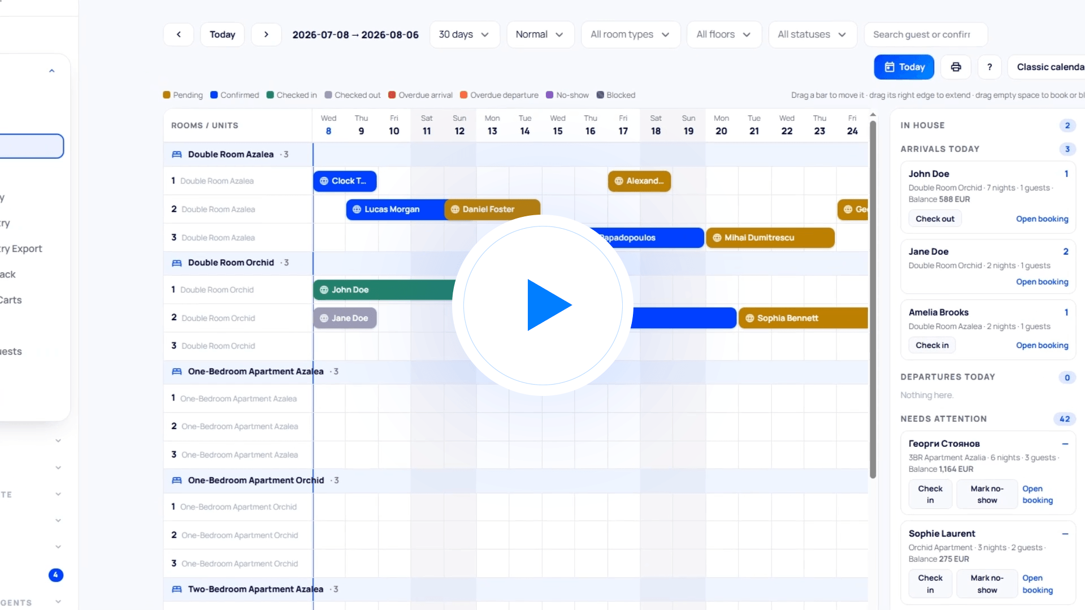Open the sidebar Carts menu item

[x=11, y=300]
